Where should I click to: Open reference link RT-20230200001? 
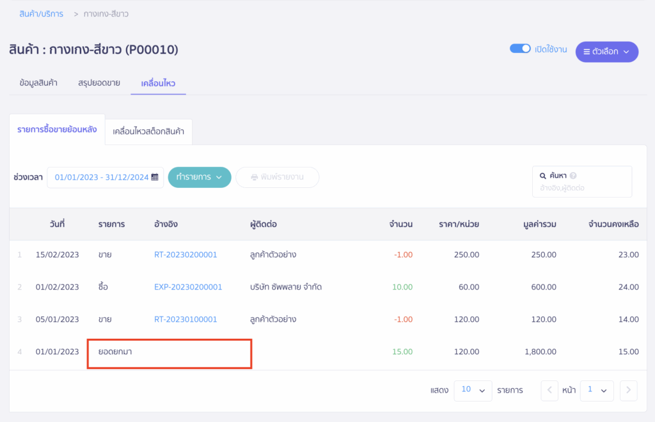click(185, 254)
